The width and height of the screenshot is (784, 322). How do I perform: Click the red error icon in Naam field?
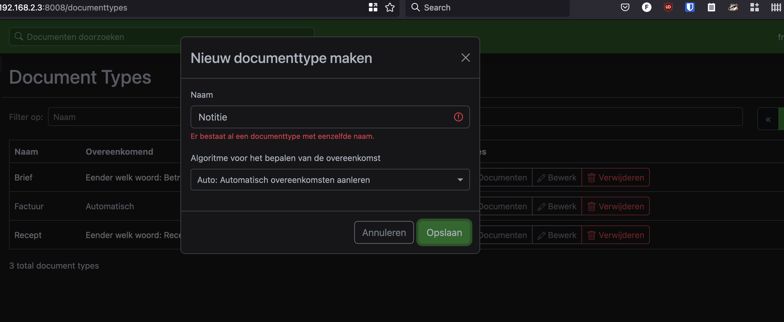tap(458, 117)
